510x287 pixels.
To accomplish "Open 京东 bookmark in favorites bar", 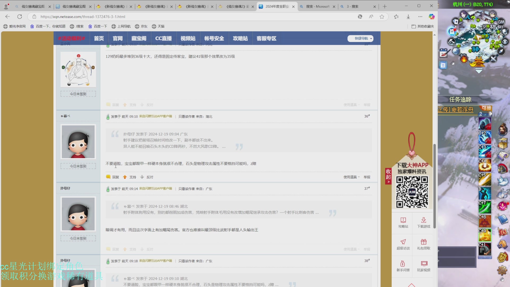I will coord(141,26).
